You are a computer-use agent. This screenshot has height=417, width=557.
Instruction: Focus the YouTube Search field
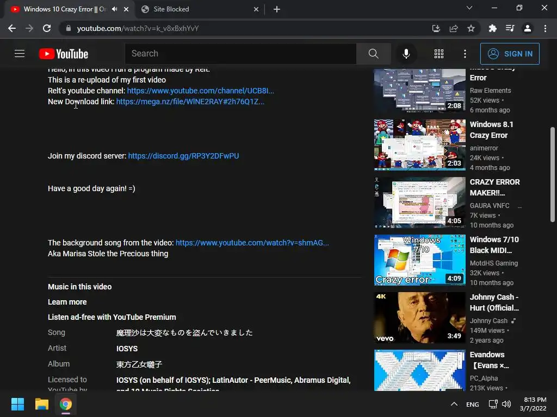coord(240,54)
